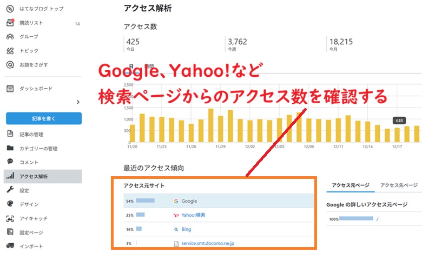Open コメント menu label
The image size is (422, 253).
tap(29, 162)
